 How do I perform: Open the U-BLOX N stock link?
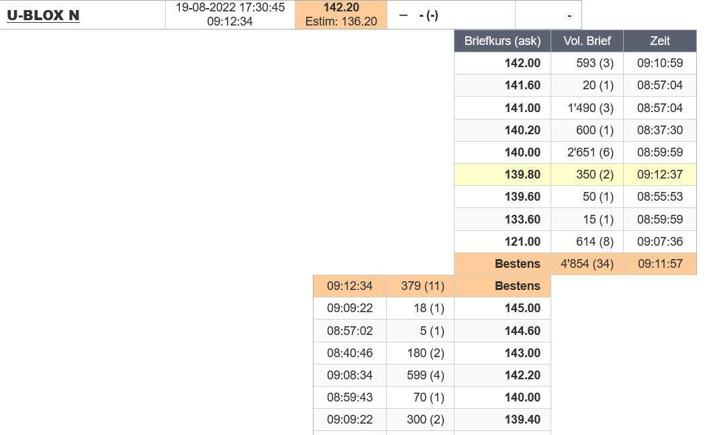(x=43, y=15)
